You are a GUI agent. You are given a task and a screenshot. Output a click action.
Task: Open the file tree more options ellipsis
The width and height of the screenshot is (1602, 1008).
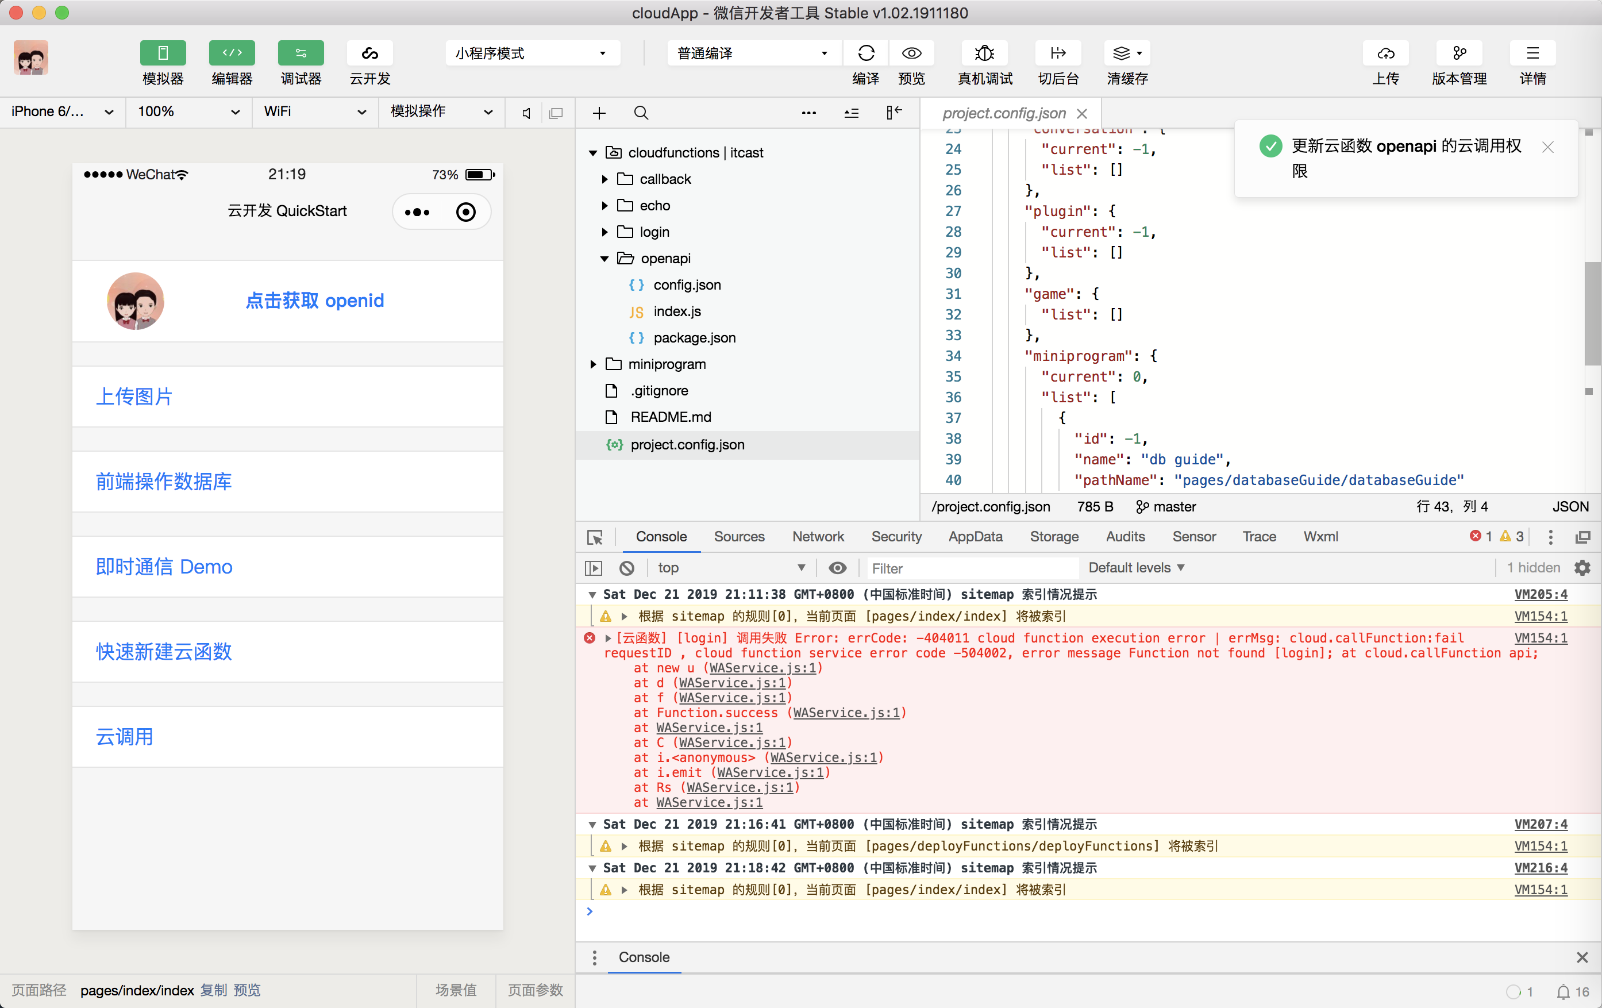pyautogui.click(x=808, y=113)
